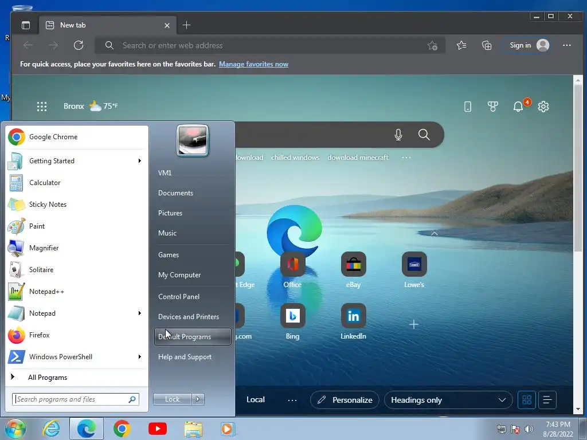587x440 pixels.
Task: Open Devices and Printers
Action: (x=193, y=317)
